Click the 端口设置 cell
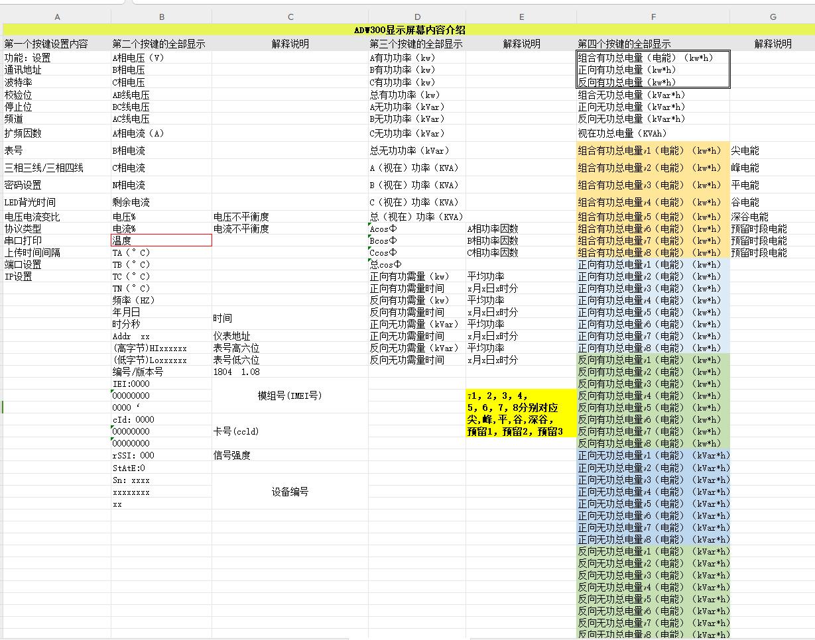Image resolution: width=815 pixels, height=640 pixels. [x=57, y=264]
